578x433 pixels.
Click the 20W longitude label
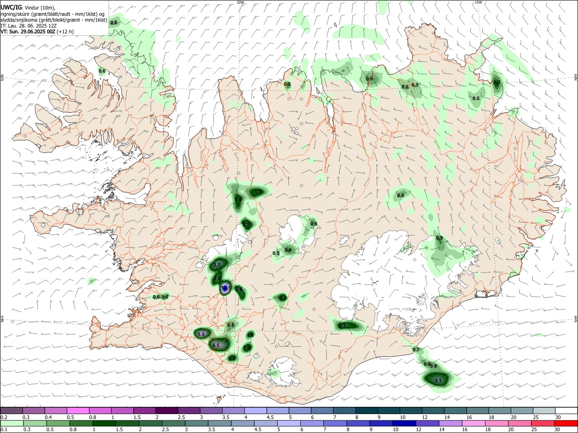pyautogui.click(x=240, y=2)
